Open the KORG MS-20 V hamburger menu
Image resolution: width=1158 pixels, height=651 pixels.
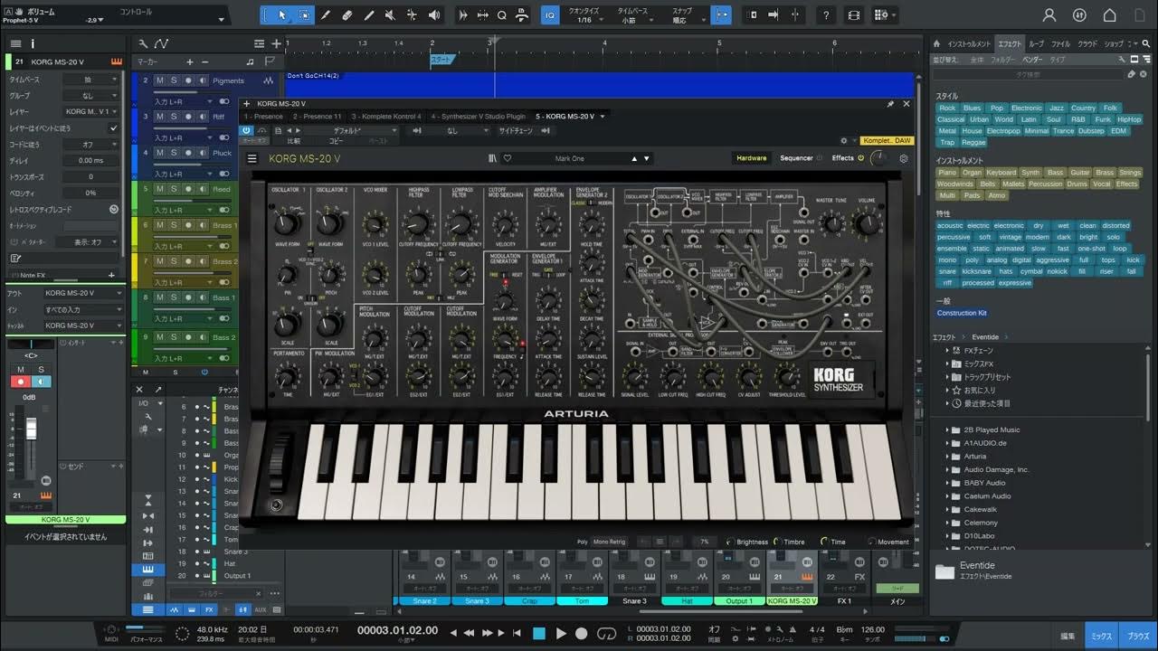tap(252, 158)
